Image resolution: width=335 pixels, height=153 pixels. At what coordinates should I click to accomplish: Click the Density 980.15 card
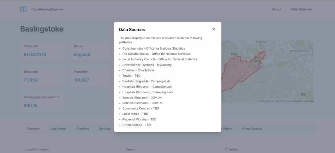click(x=43, y=102)
